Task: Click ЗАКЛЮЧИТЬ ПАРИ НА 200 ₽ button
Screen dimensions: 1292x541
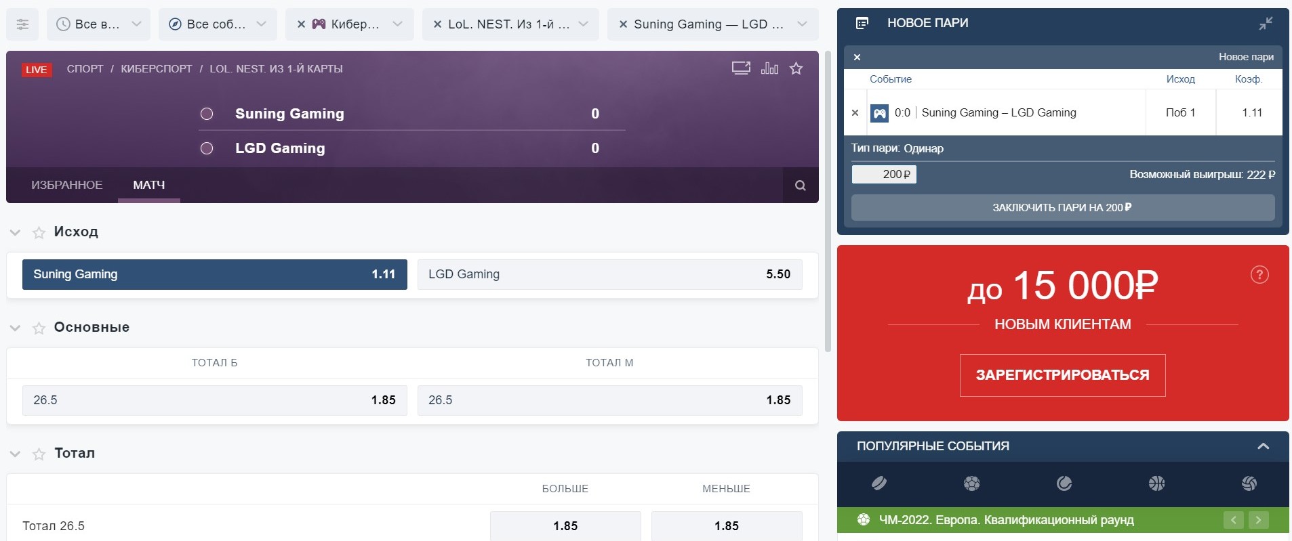Action: [x=1062, y=208]
